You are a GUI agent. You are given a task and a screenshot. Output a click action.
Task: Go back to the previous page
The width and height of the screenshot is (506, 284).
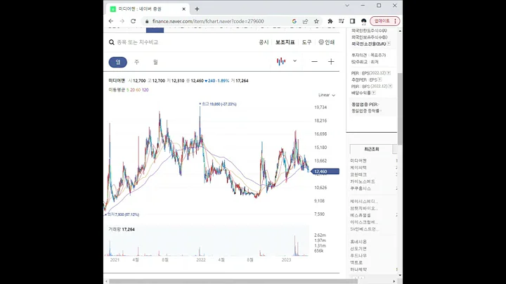[111, 21]
